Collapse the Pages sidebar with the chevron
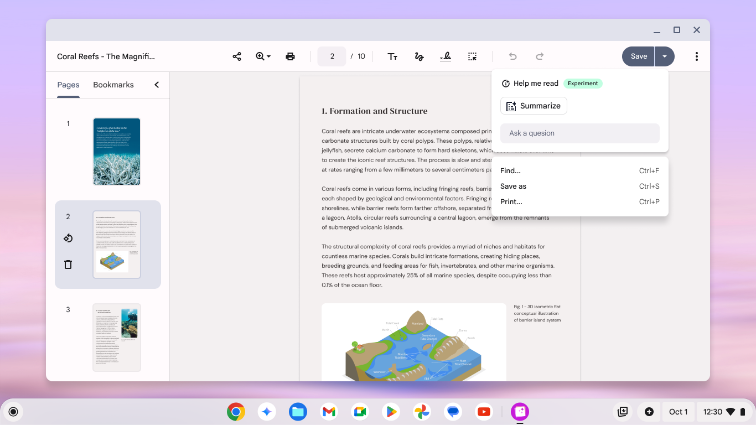This screenshot has width=756, height=425. pos(156,85)
